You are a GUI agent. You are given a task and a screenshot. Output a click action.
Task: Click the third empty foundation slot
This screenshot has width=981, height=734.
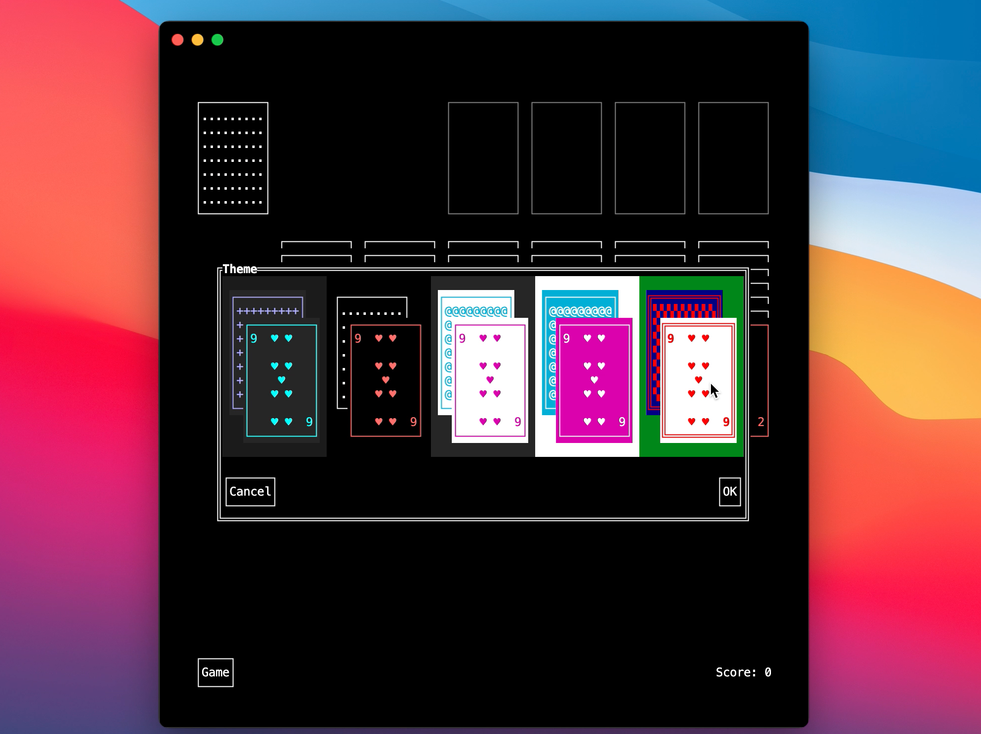click(x=650, y=158)
